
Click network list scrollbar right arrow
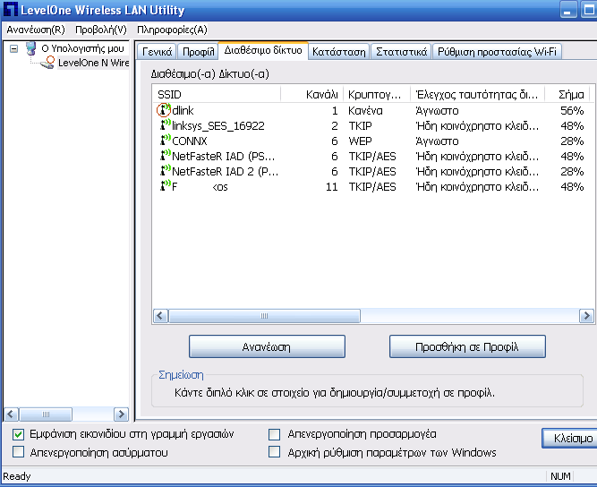[x=586, y=316]
